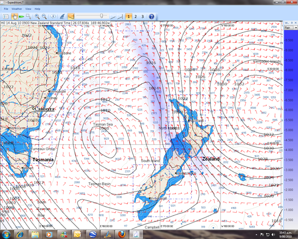Step forecast backward with left arrow
298x239 pixels.
[71, 16]
